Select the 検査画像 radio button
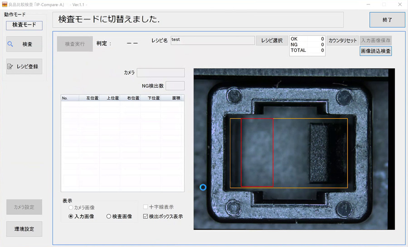 (109, 217)
